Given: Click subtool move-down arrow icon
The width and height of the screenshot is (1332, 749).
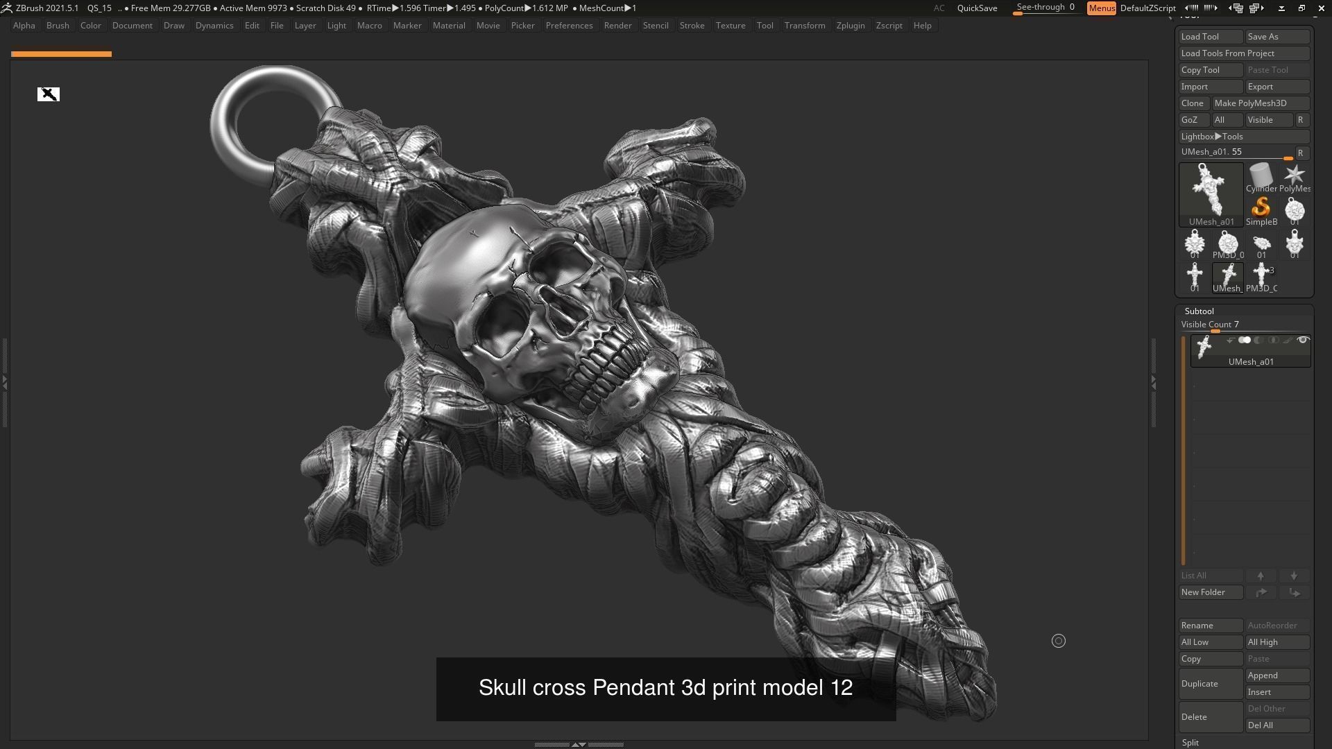Looking at the screenshot, I should pyautogui.click(x=1294, y=576).
